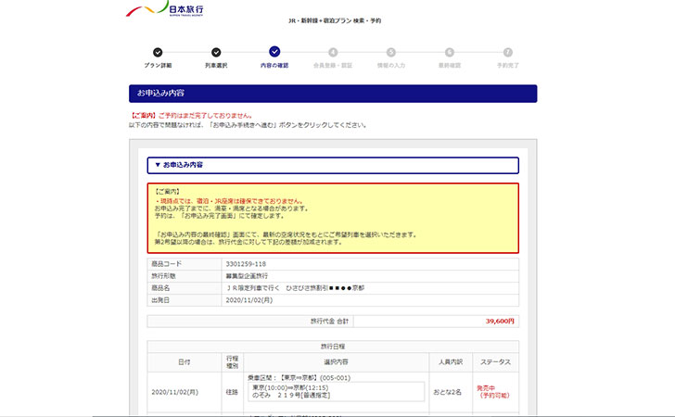
Task: Click step 7 circle for 予約完了
Action: coord(508,53)
